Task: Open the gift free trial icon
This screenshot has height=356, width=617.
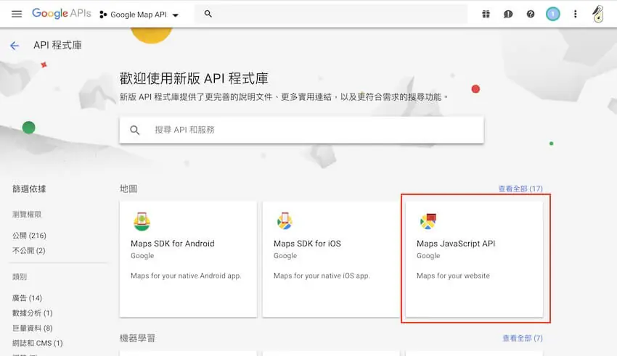Action: (x=486, y=15)
